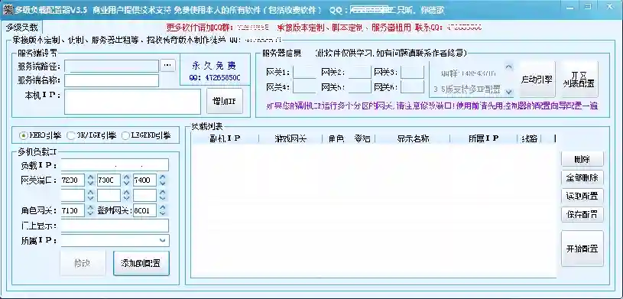Click the 开始配置 button
623x299 pixels.
click(x=582, y=249)
